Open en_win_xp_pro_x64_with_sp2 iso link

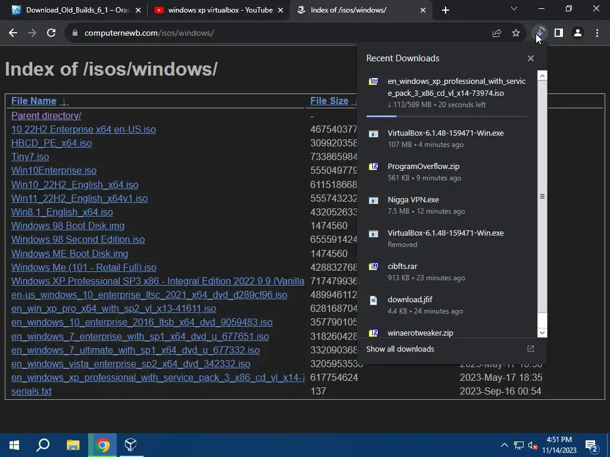click(114, 309)
